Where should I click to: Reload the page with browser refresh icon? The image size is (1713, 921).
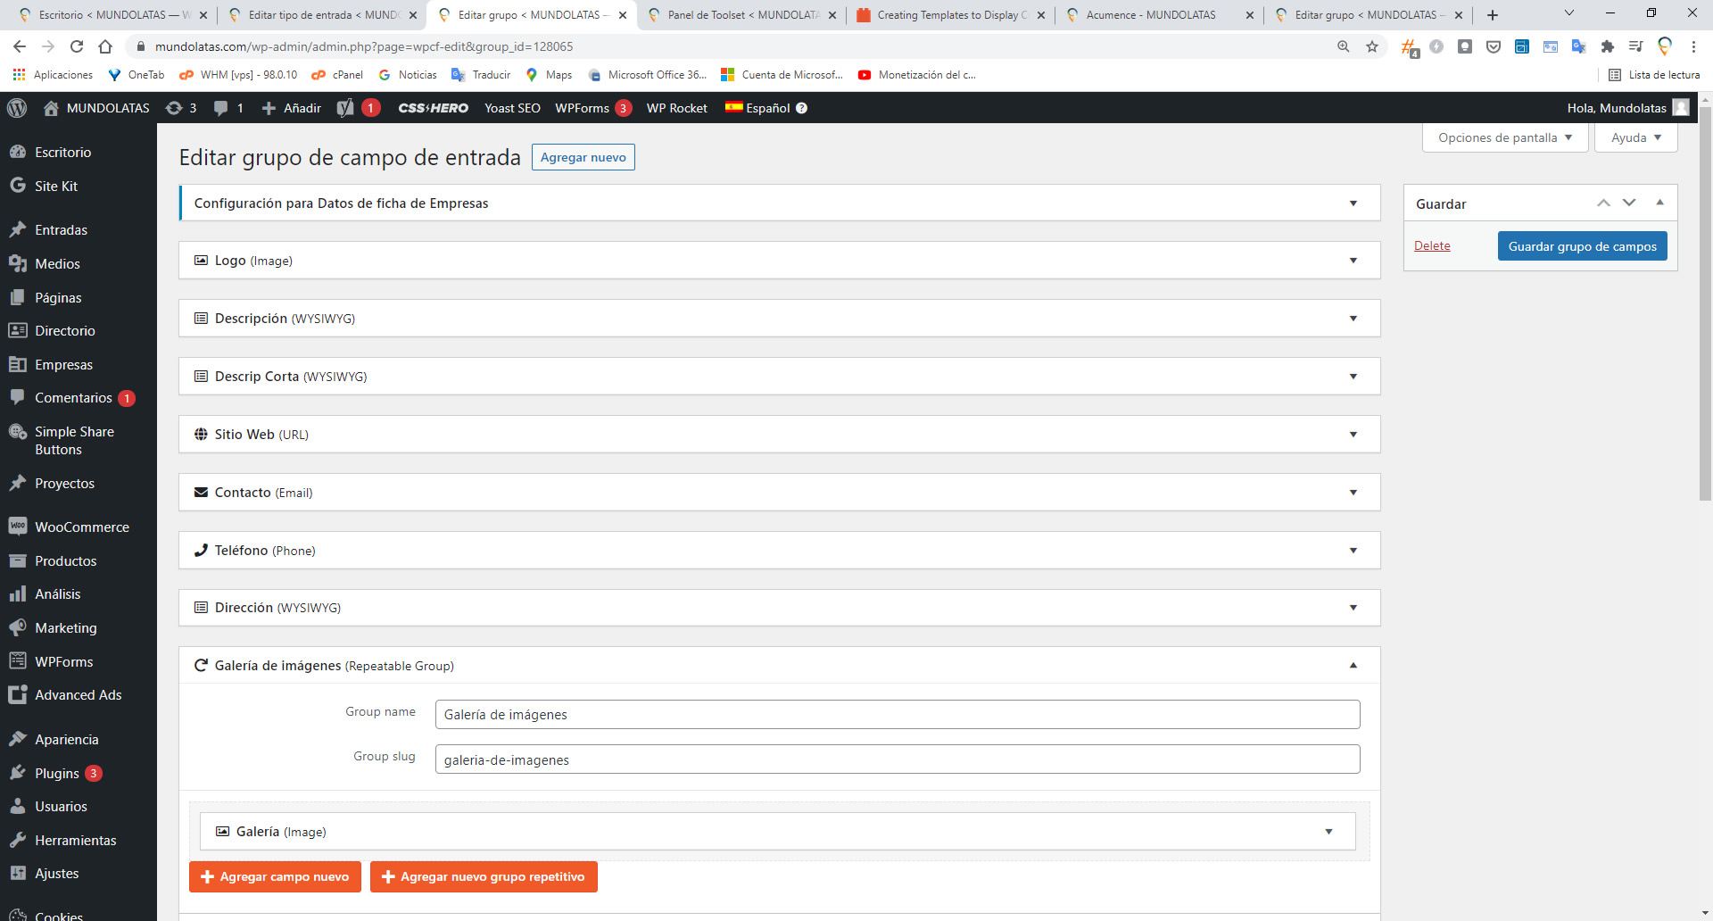point(77,46)
